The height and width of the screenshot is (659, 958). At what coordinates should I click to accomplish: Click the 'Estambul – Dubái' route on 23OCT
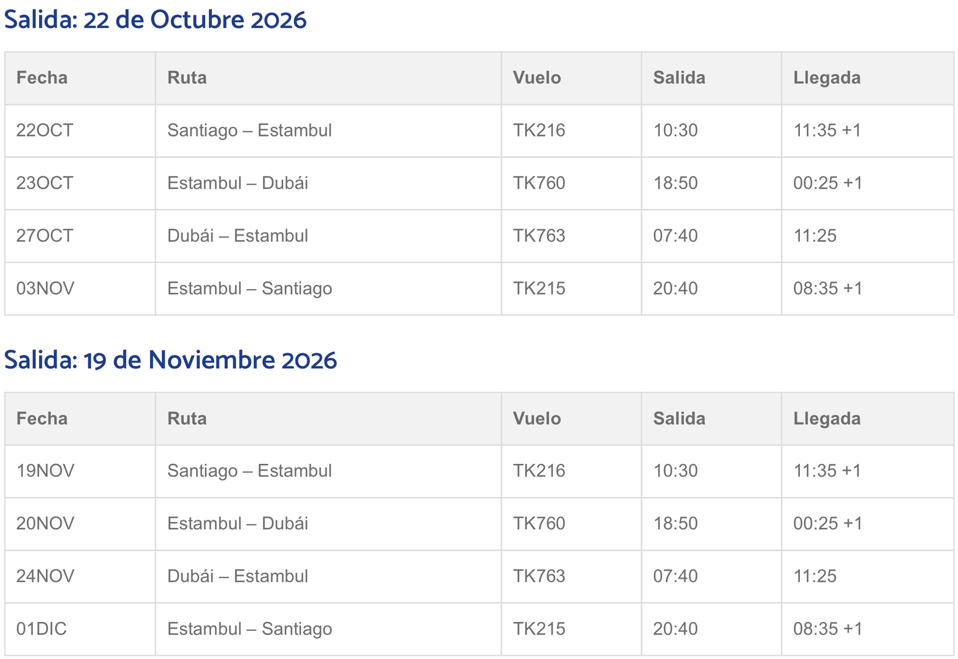[x=238, y=183]
